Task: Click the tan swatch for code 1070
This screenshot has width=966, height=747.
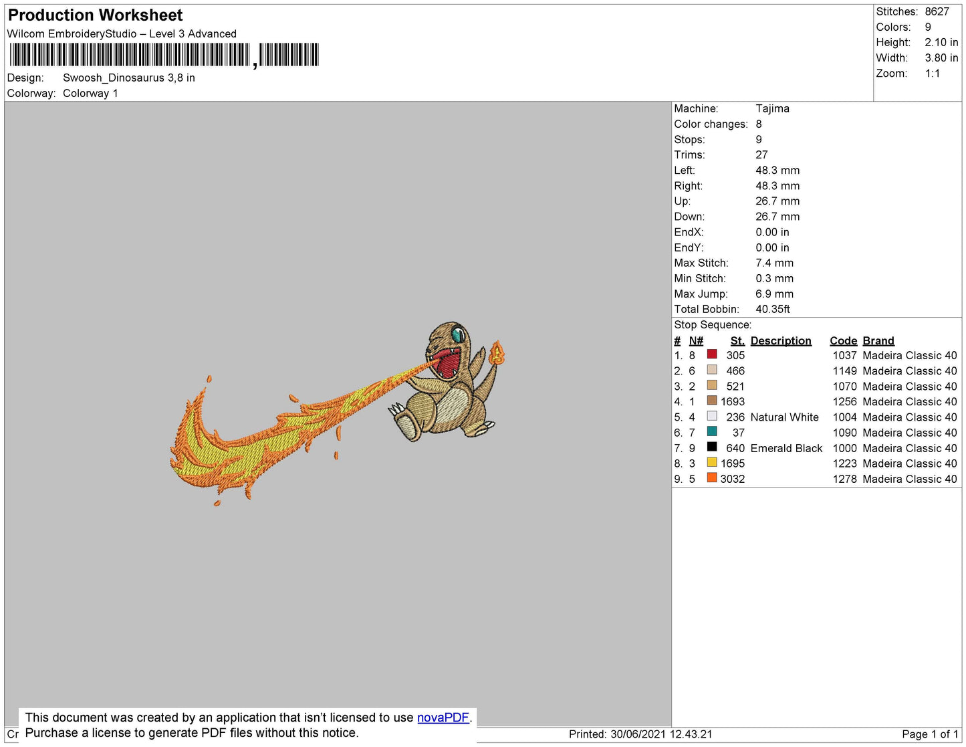Action: coord(712,385)
